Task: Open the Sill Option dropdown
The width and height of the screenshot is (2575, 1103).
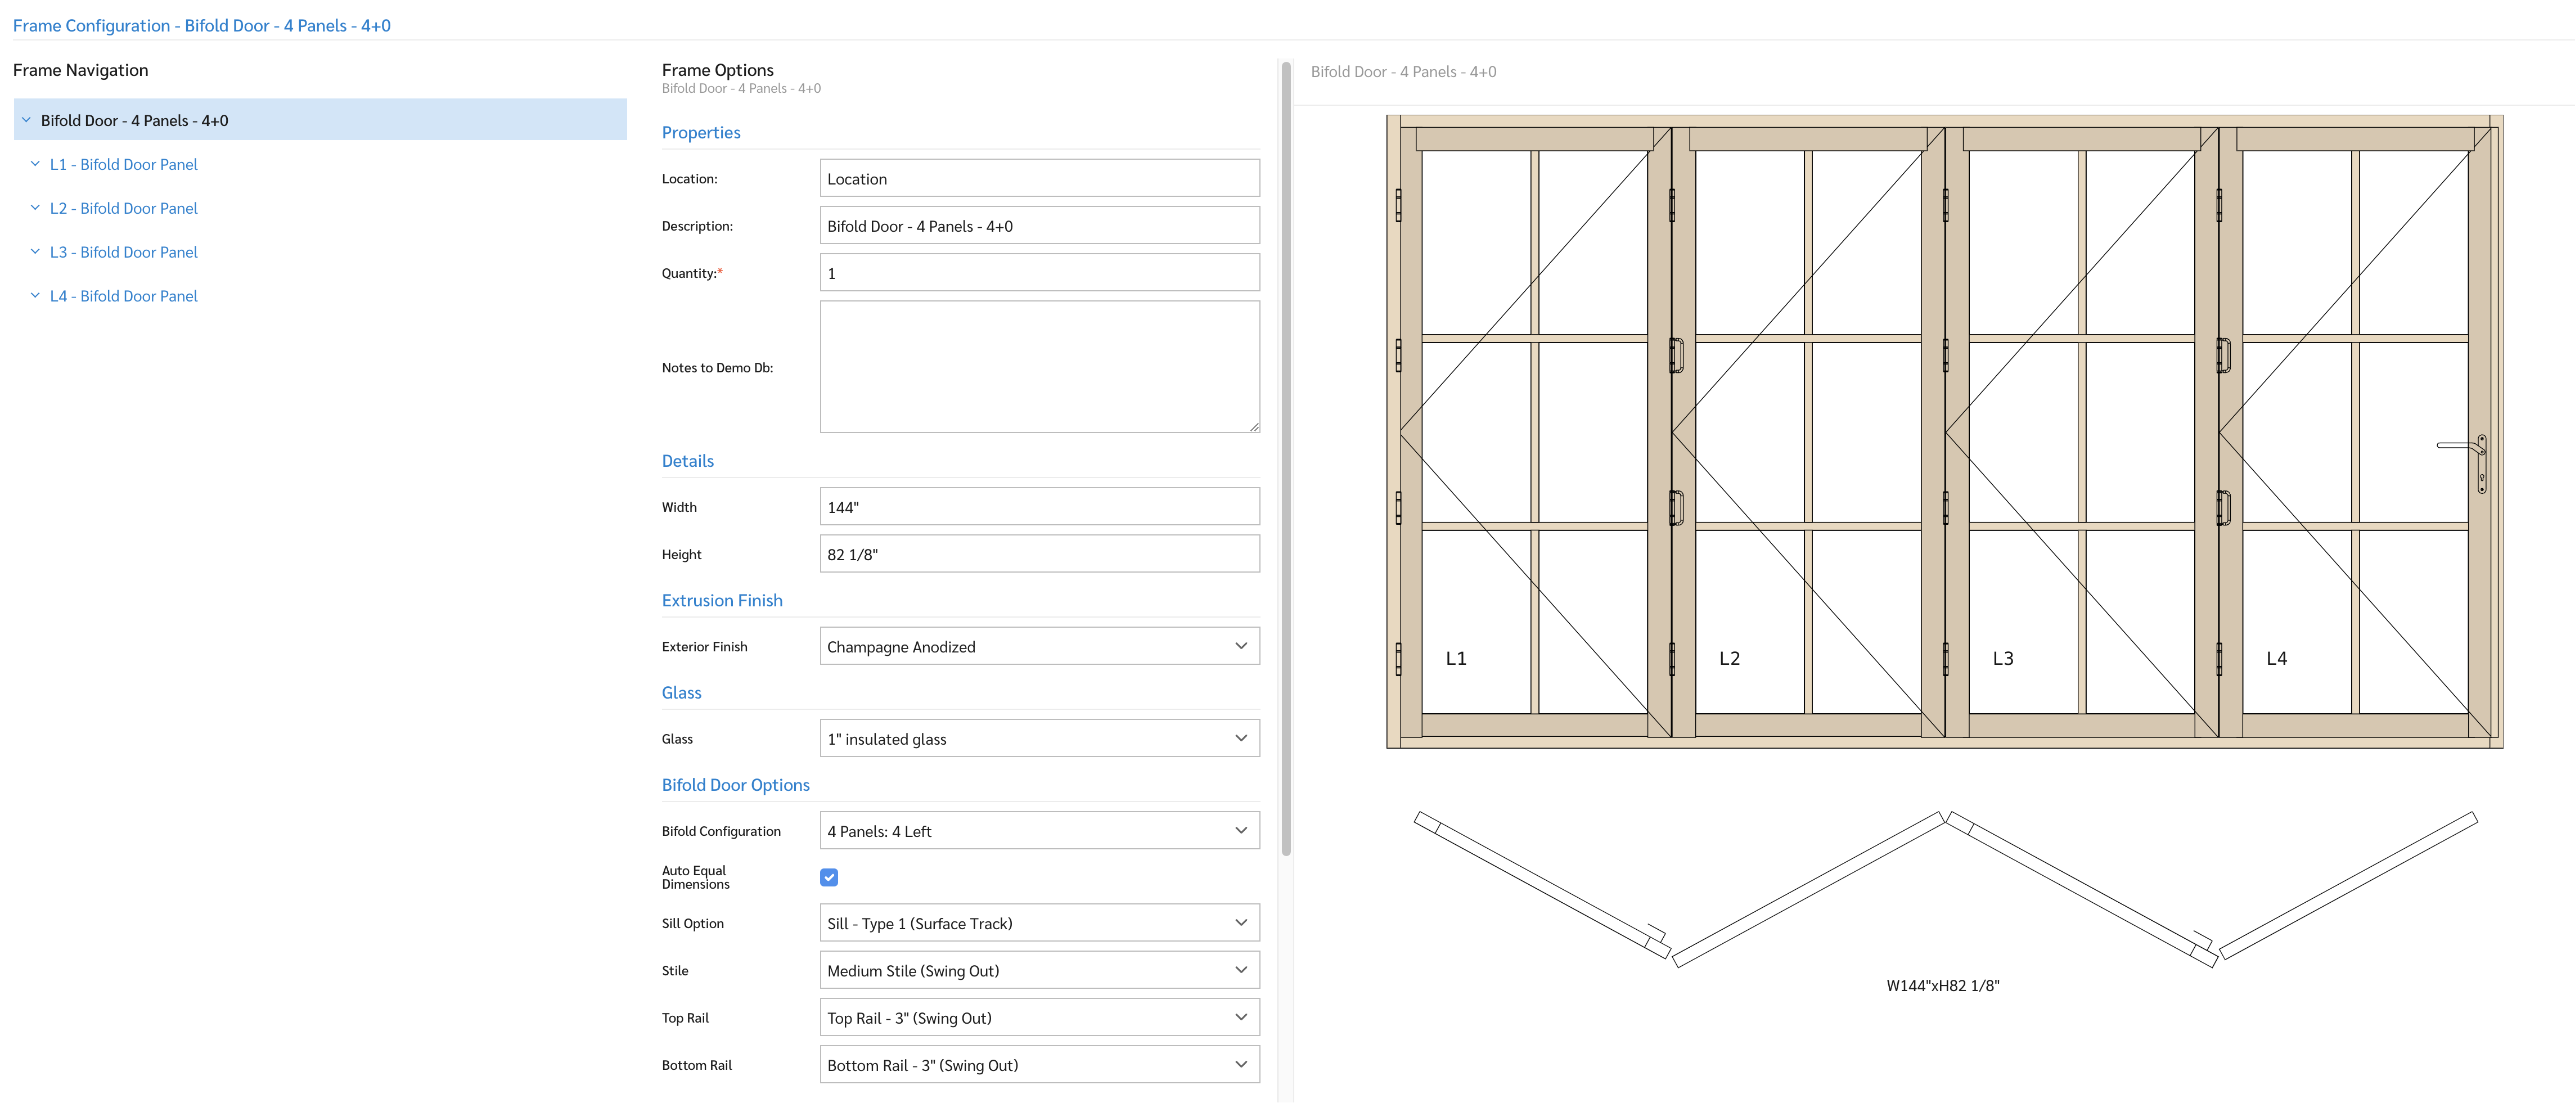Action: [x=1039, y=923]
